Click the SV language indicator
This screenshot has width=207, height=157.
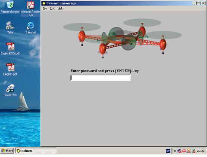click(168, 151)
